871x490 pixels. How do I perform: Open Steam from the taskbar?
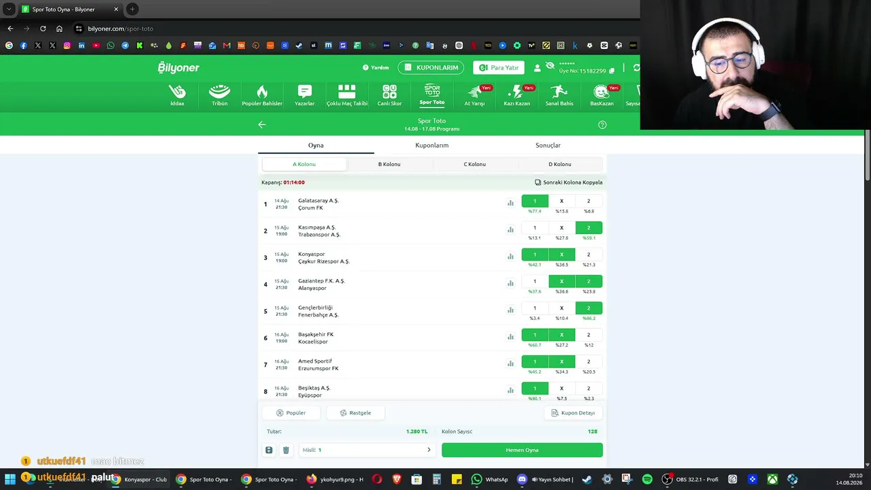587,479
